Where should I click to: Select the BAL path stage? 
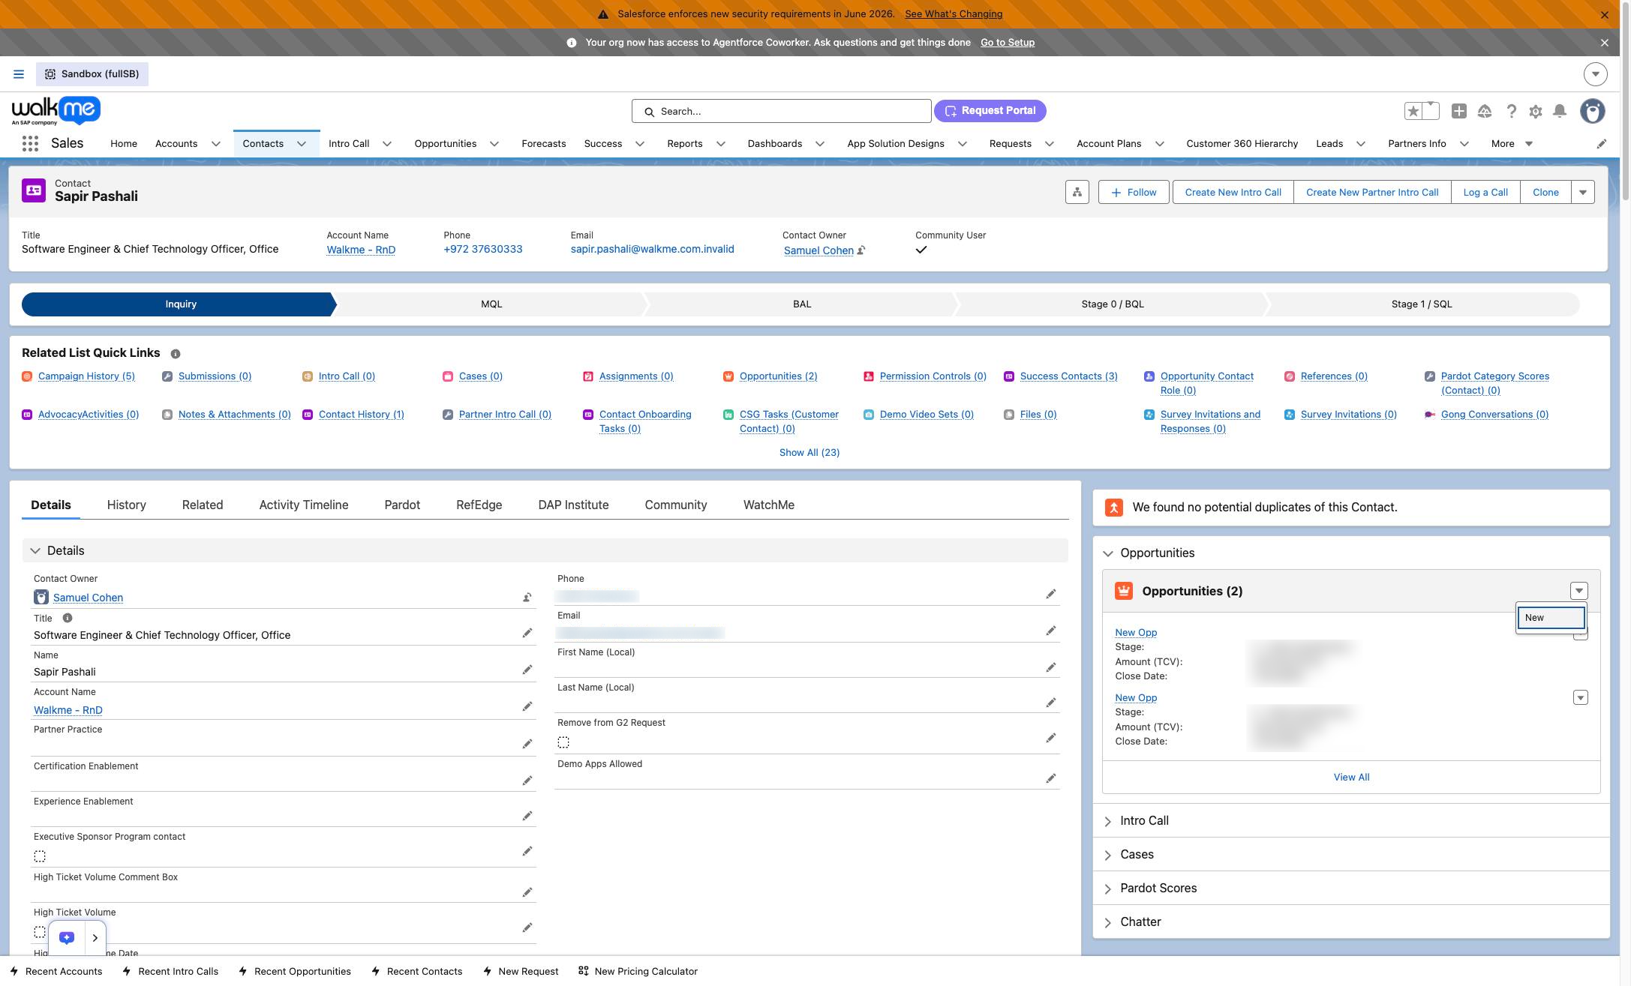802,304
